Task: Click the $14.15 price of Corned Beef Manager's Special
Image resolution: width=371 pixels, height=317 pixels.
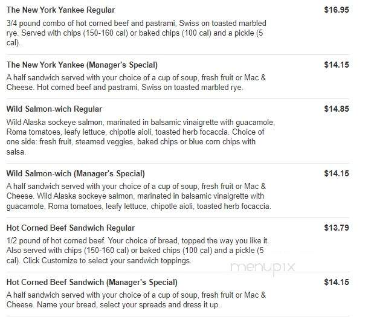Action: coord(337,282)
